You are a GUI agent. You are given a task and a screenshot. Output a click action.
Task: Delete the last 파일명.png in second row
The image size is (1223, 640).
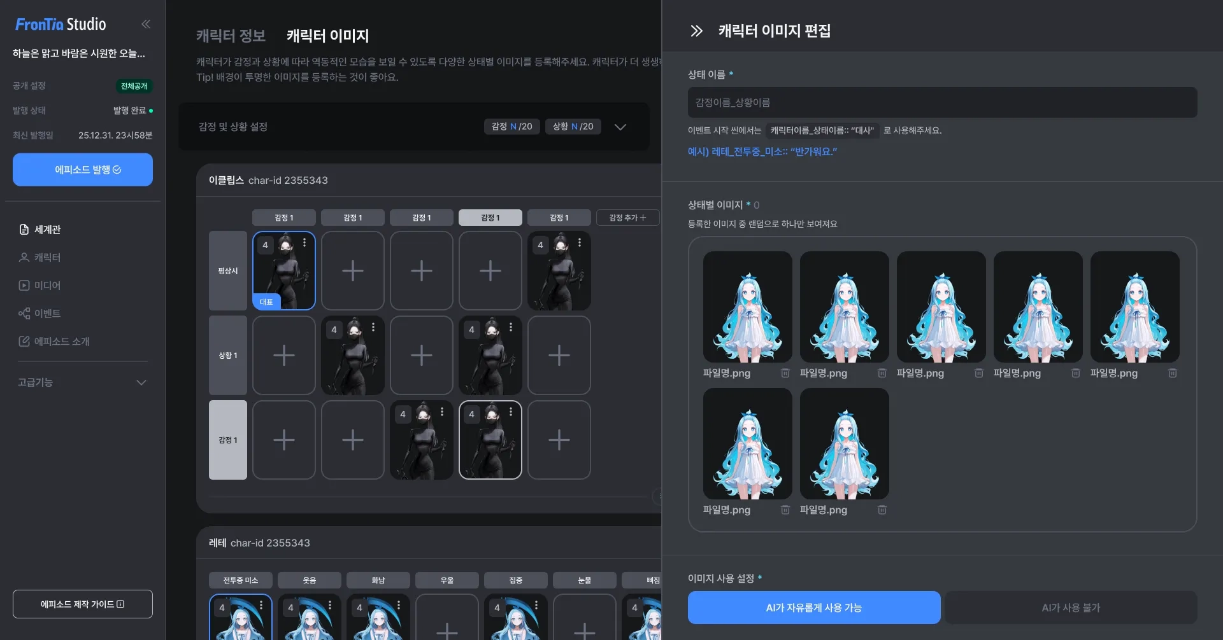pyautogui.click(x=882, y=510)
